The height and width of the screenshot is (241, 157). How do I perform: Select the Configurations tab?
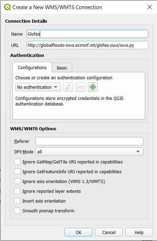(x=32, y=67)
